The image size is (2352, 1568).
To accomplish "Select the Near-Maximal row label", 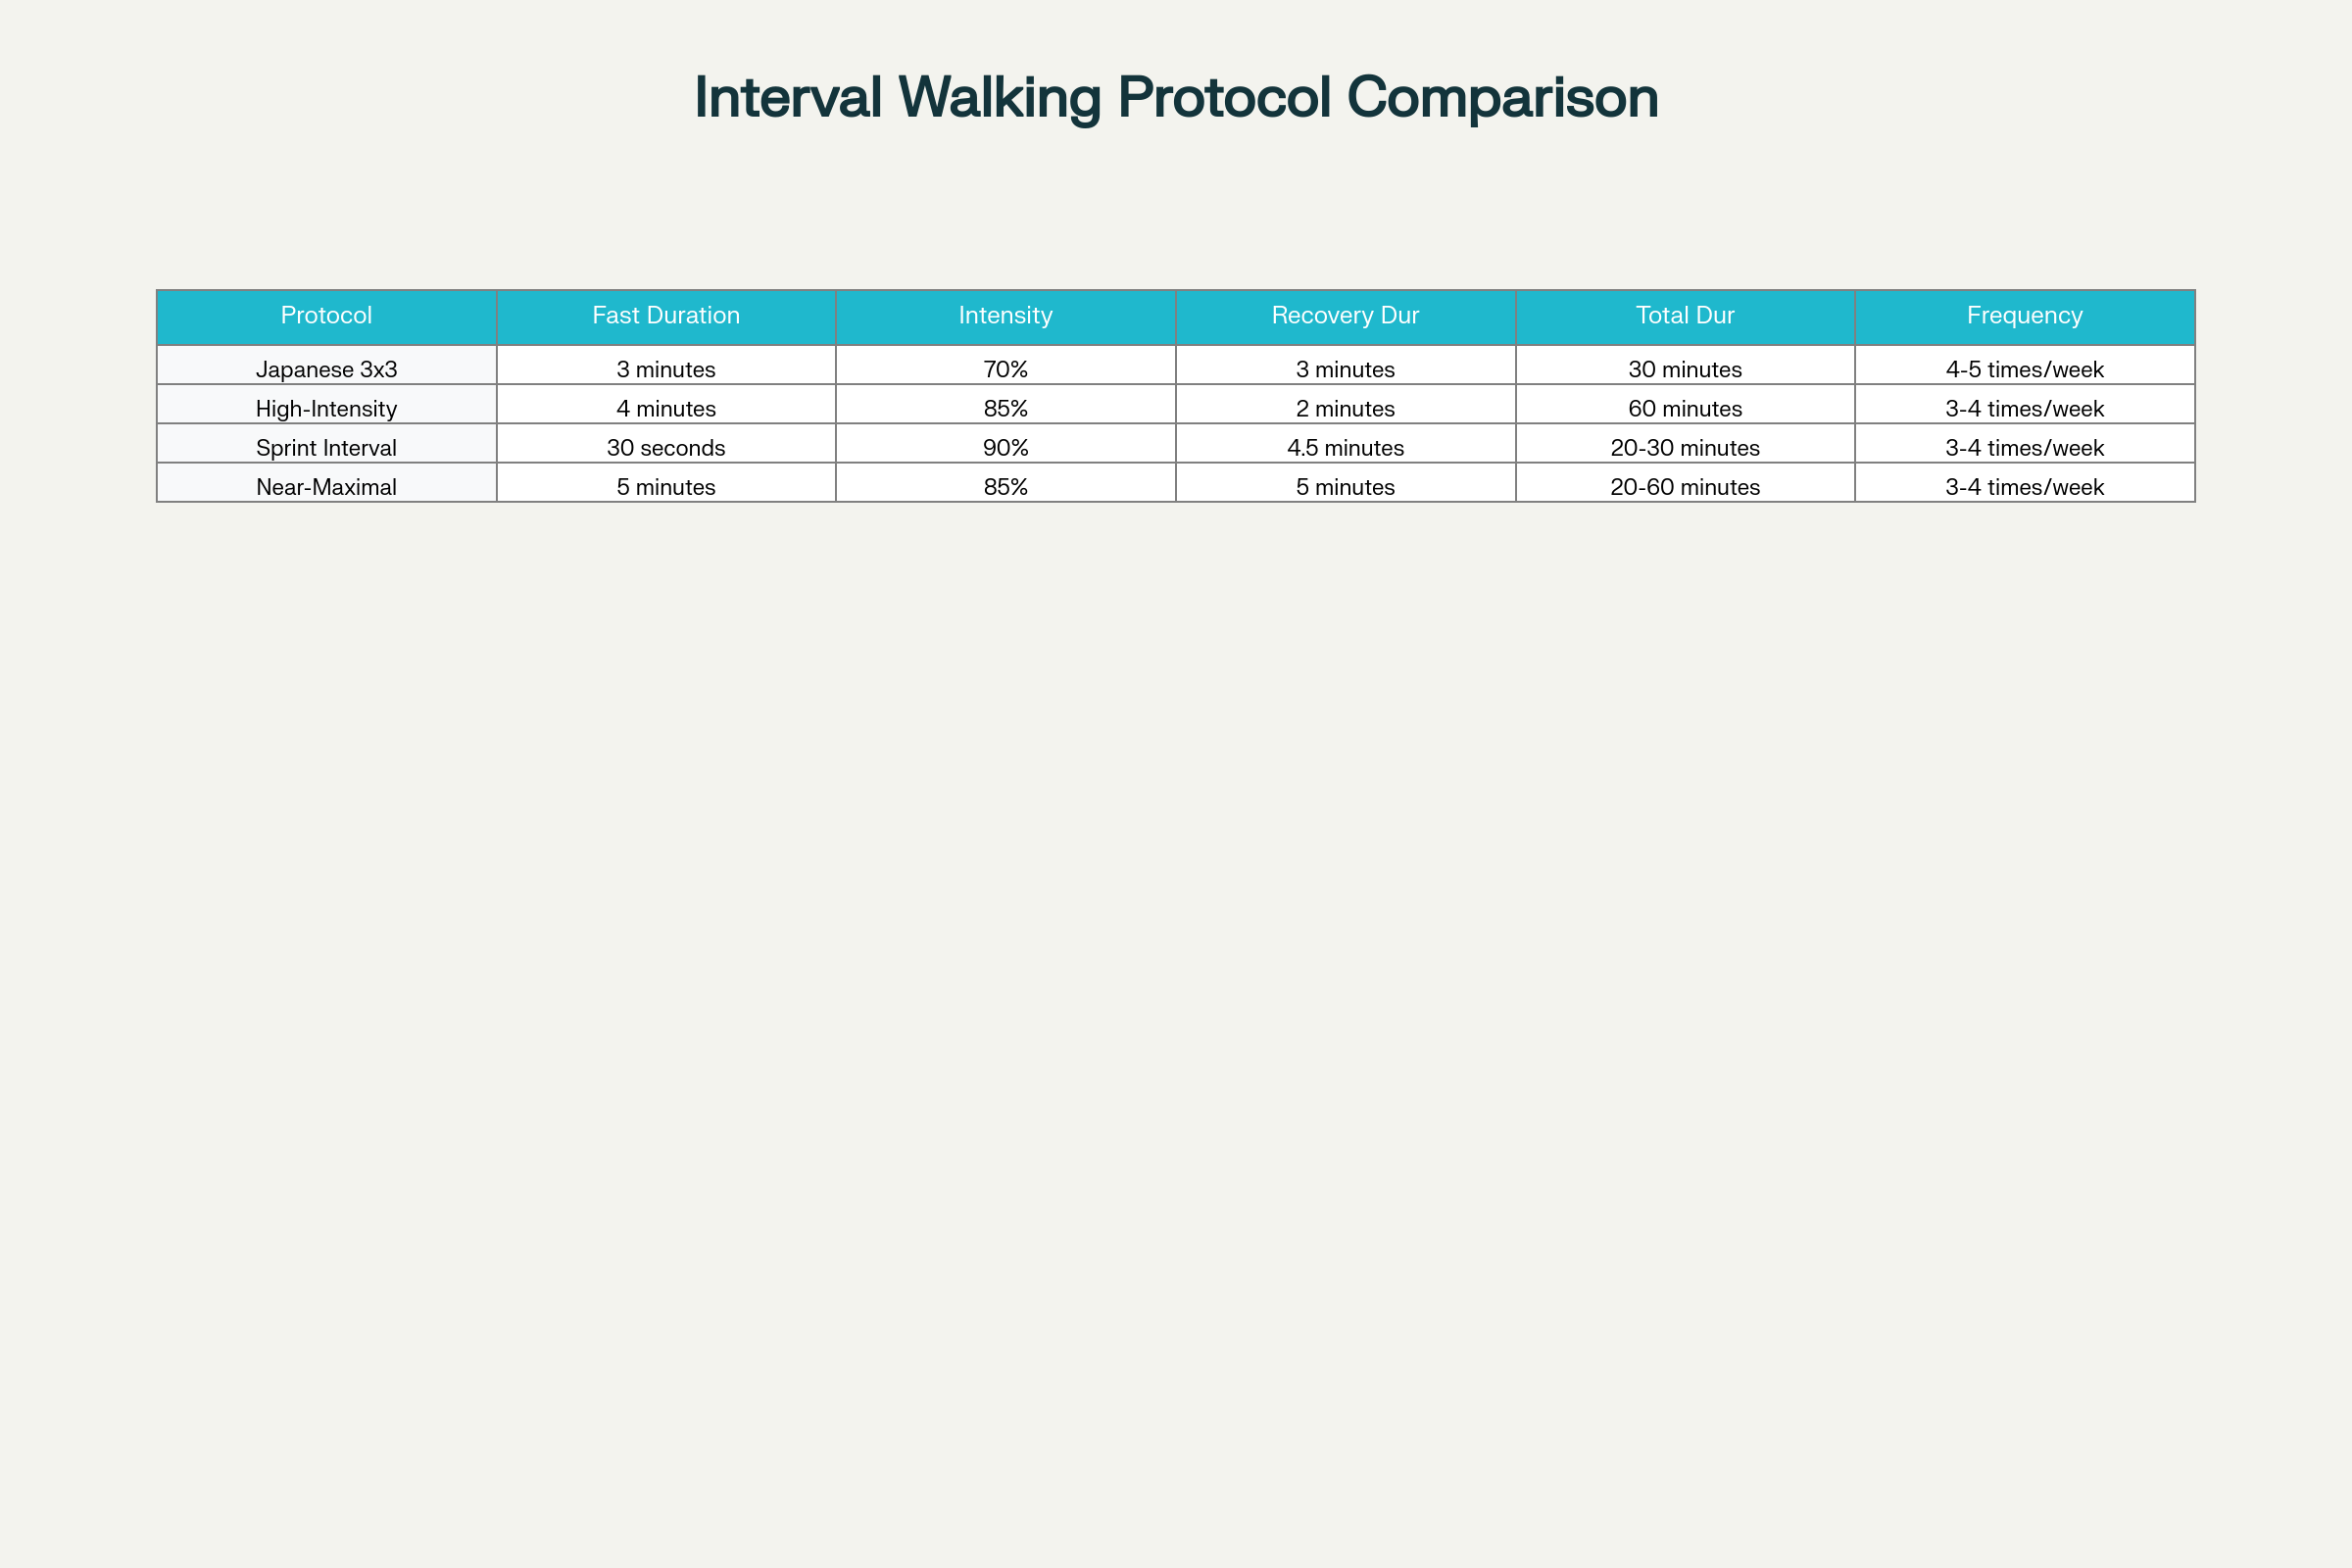I will [x=326, y=486].
